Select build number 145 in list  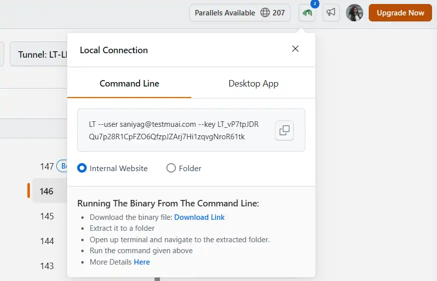[x=47, y=216]
